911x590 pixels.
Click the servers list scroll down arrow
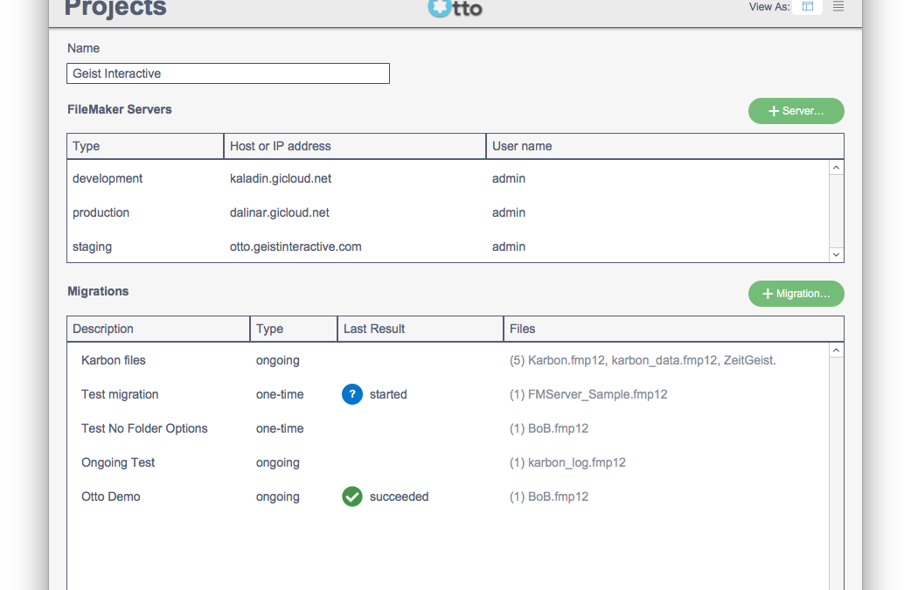click(836, 254)
